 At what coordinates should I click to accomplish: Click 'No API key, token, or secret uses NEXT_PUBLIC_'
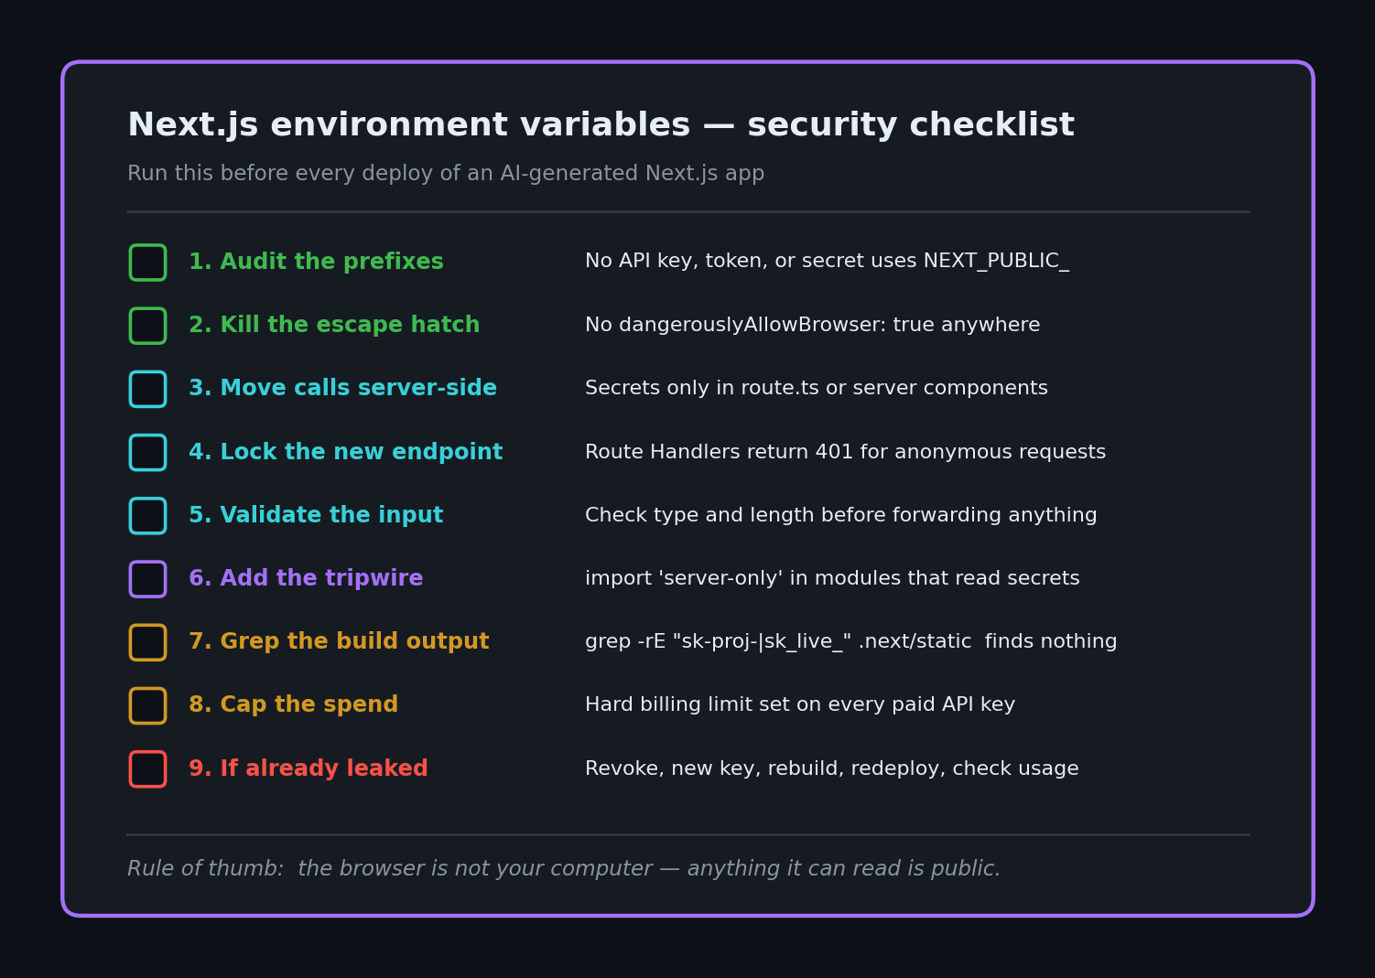coord(827,262)
